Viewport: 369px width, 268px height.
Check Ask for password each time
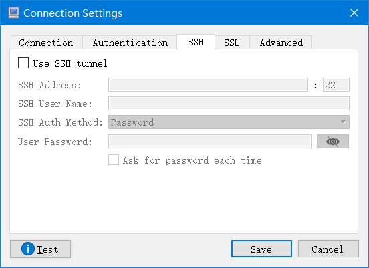tap(114, 160)
